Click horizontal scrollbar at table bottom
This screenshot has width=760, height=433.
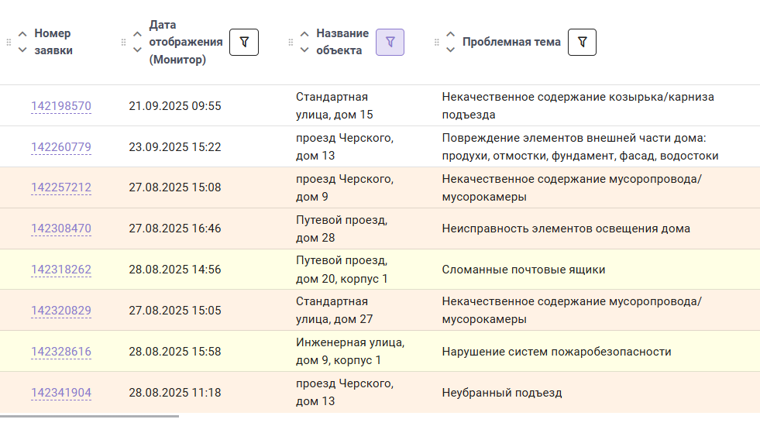click(x=89, y=416)
